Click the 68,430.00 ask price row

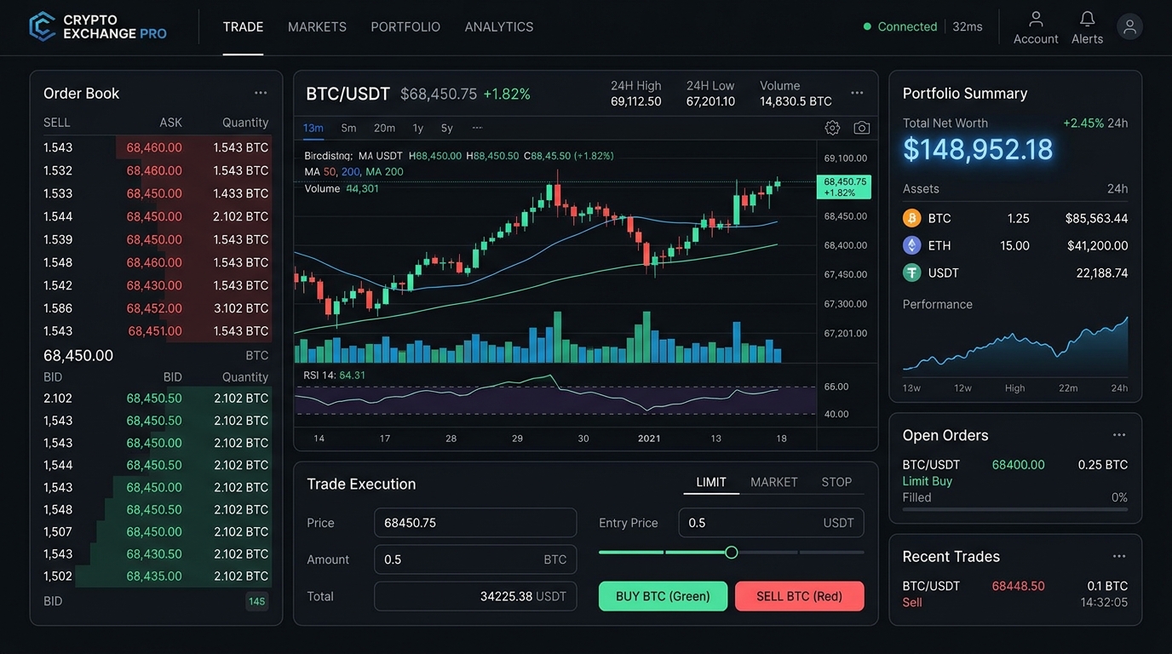tap(156, 285)
